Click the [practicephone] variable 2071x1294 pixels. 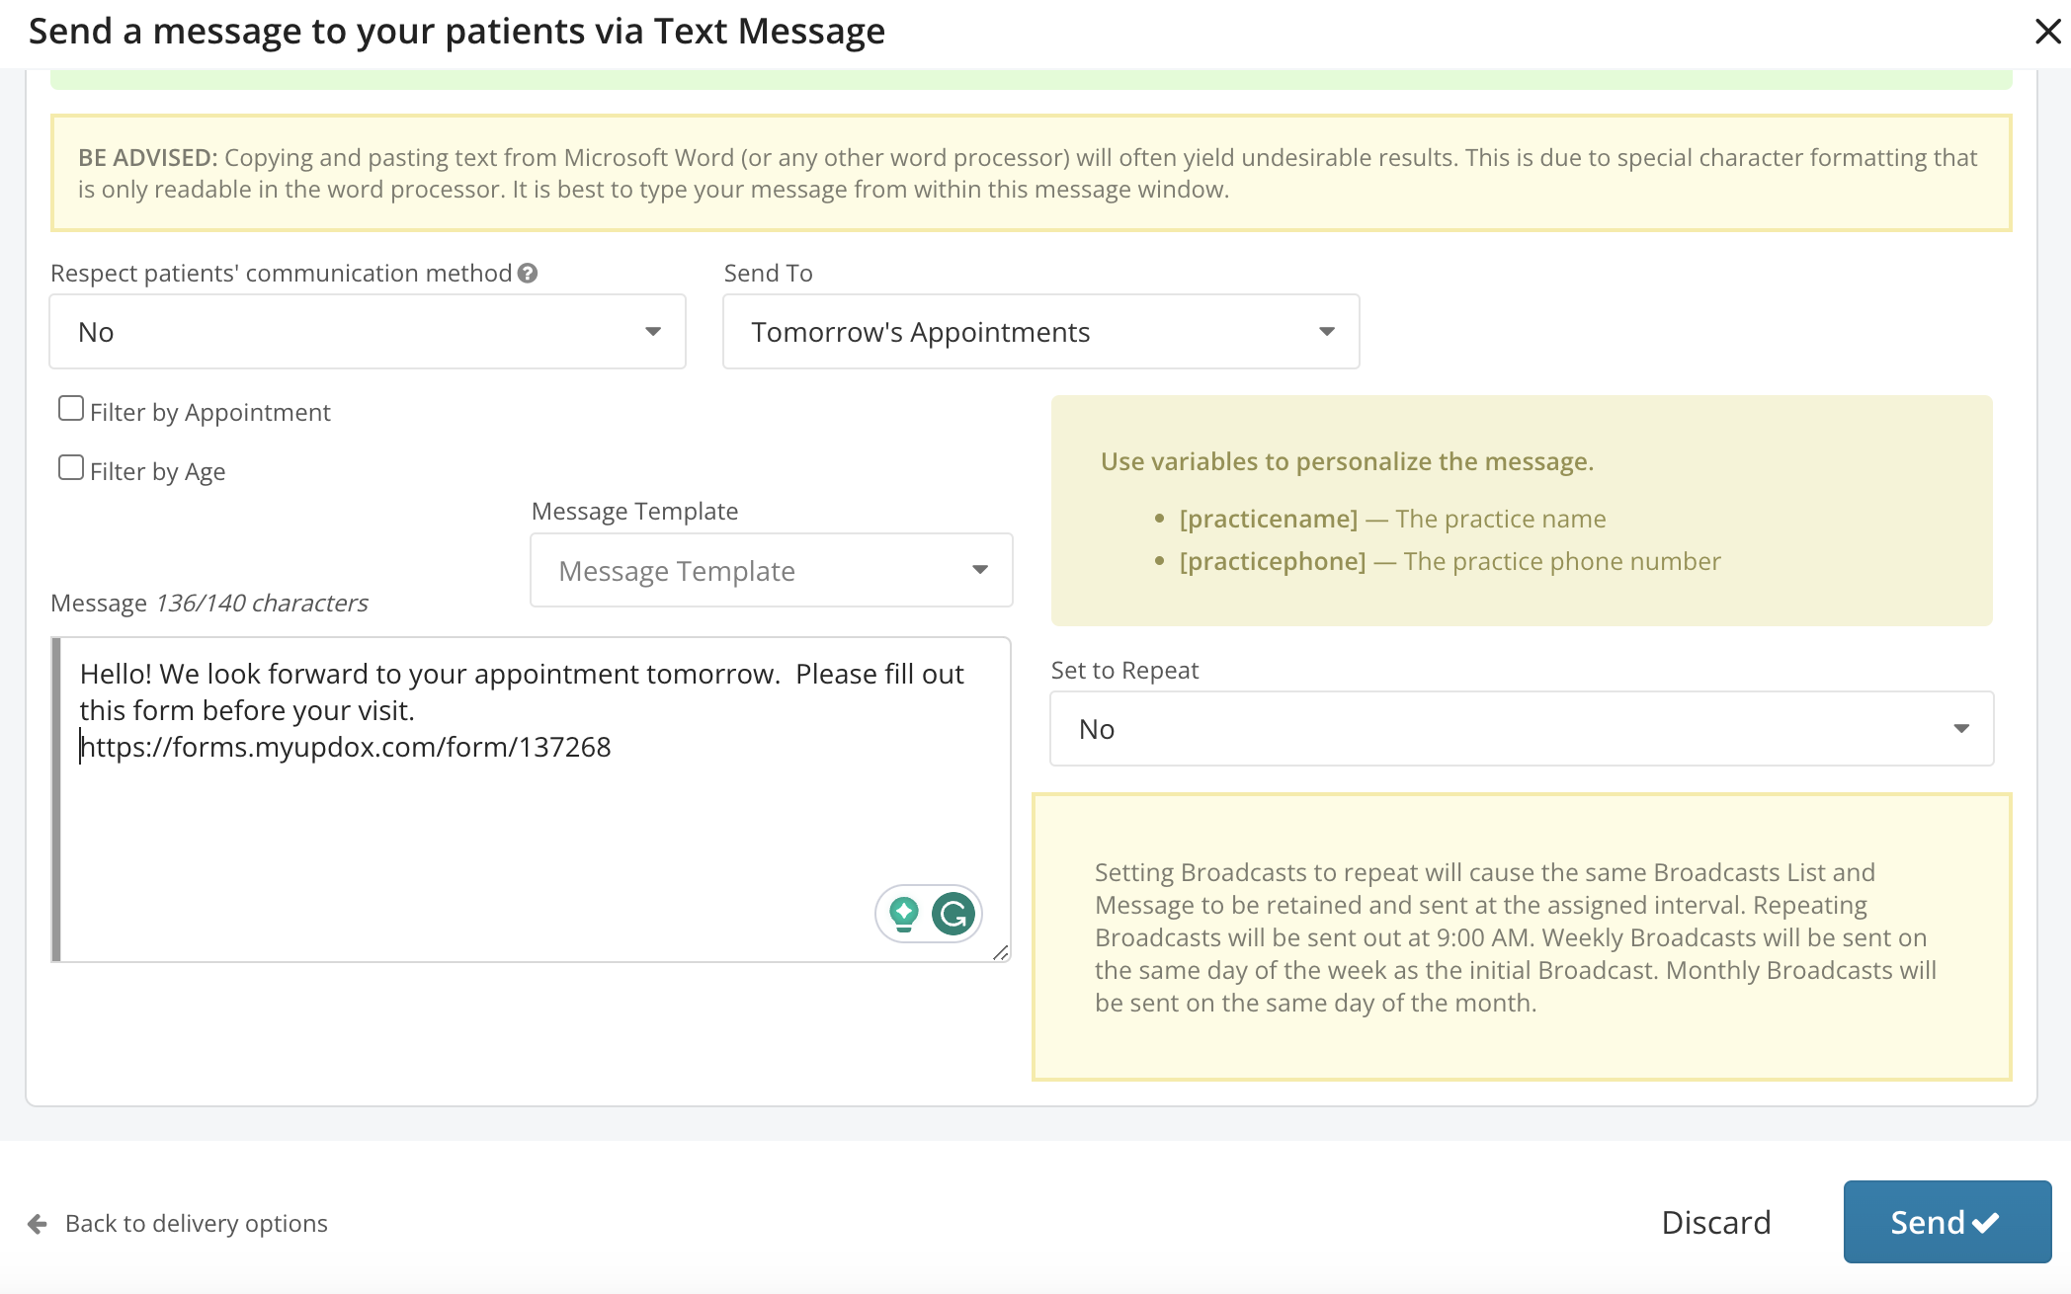pos(1273,562)
